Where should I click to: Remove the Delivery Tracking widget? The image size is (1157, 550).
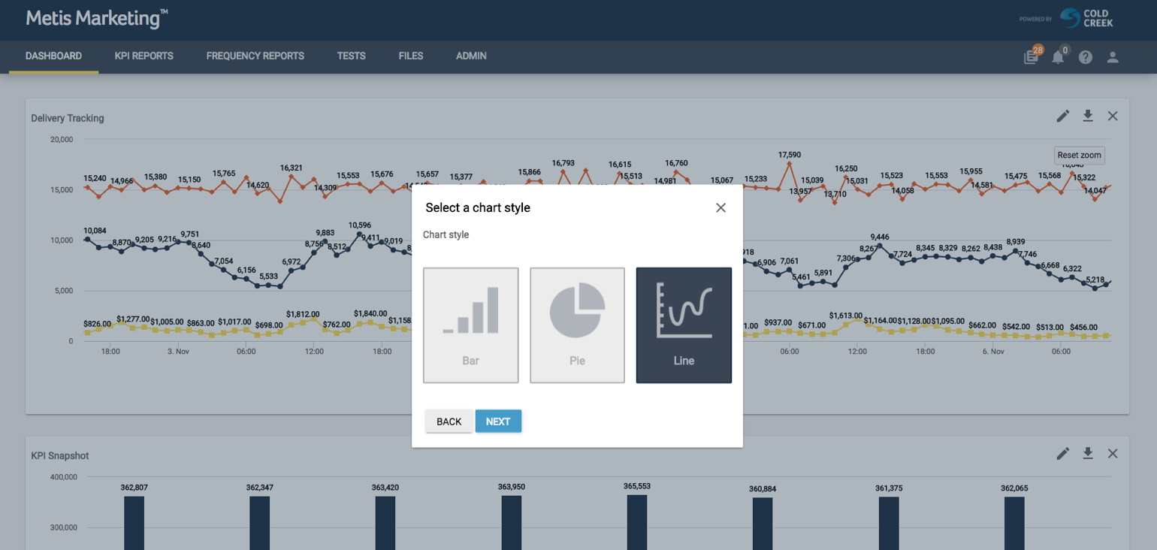coord(1113,116)
